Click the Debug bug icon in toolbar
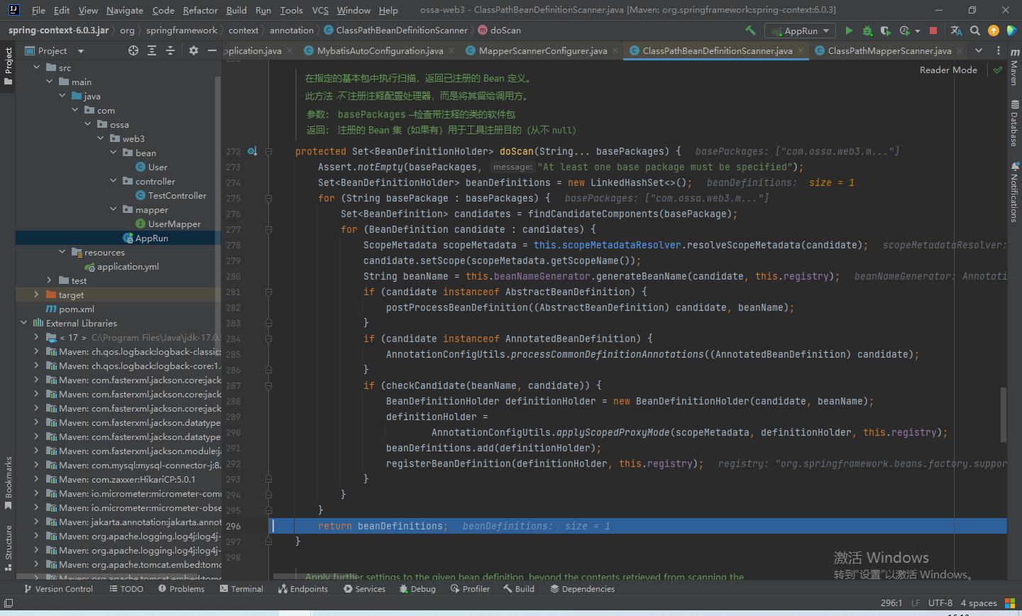 tap(867, 31)
